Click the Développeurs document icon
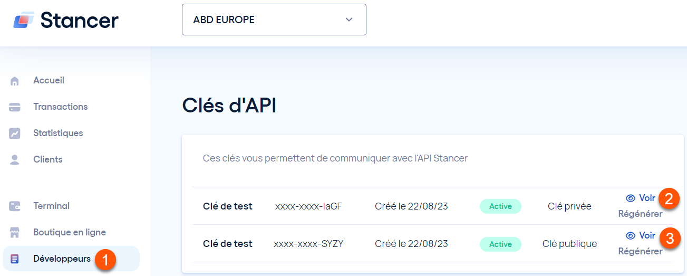Image resolution: width=687 pixels, height=276 pixels. pos(15,259)
